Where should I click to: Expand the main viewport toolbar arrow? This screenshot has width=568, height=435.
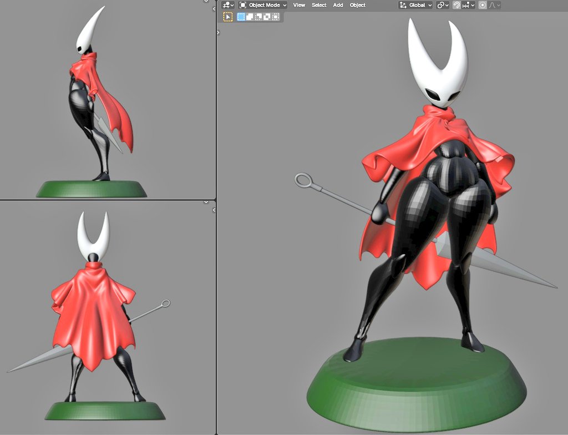point(218,33)
